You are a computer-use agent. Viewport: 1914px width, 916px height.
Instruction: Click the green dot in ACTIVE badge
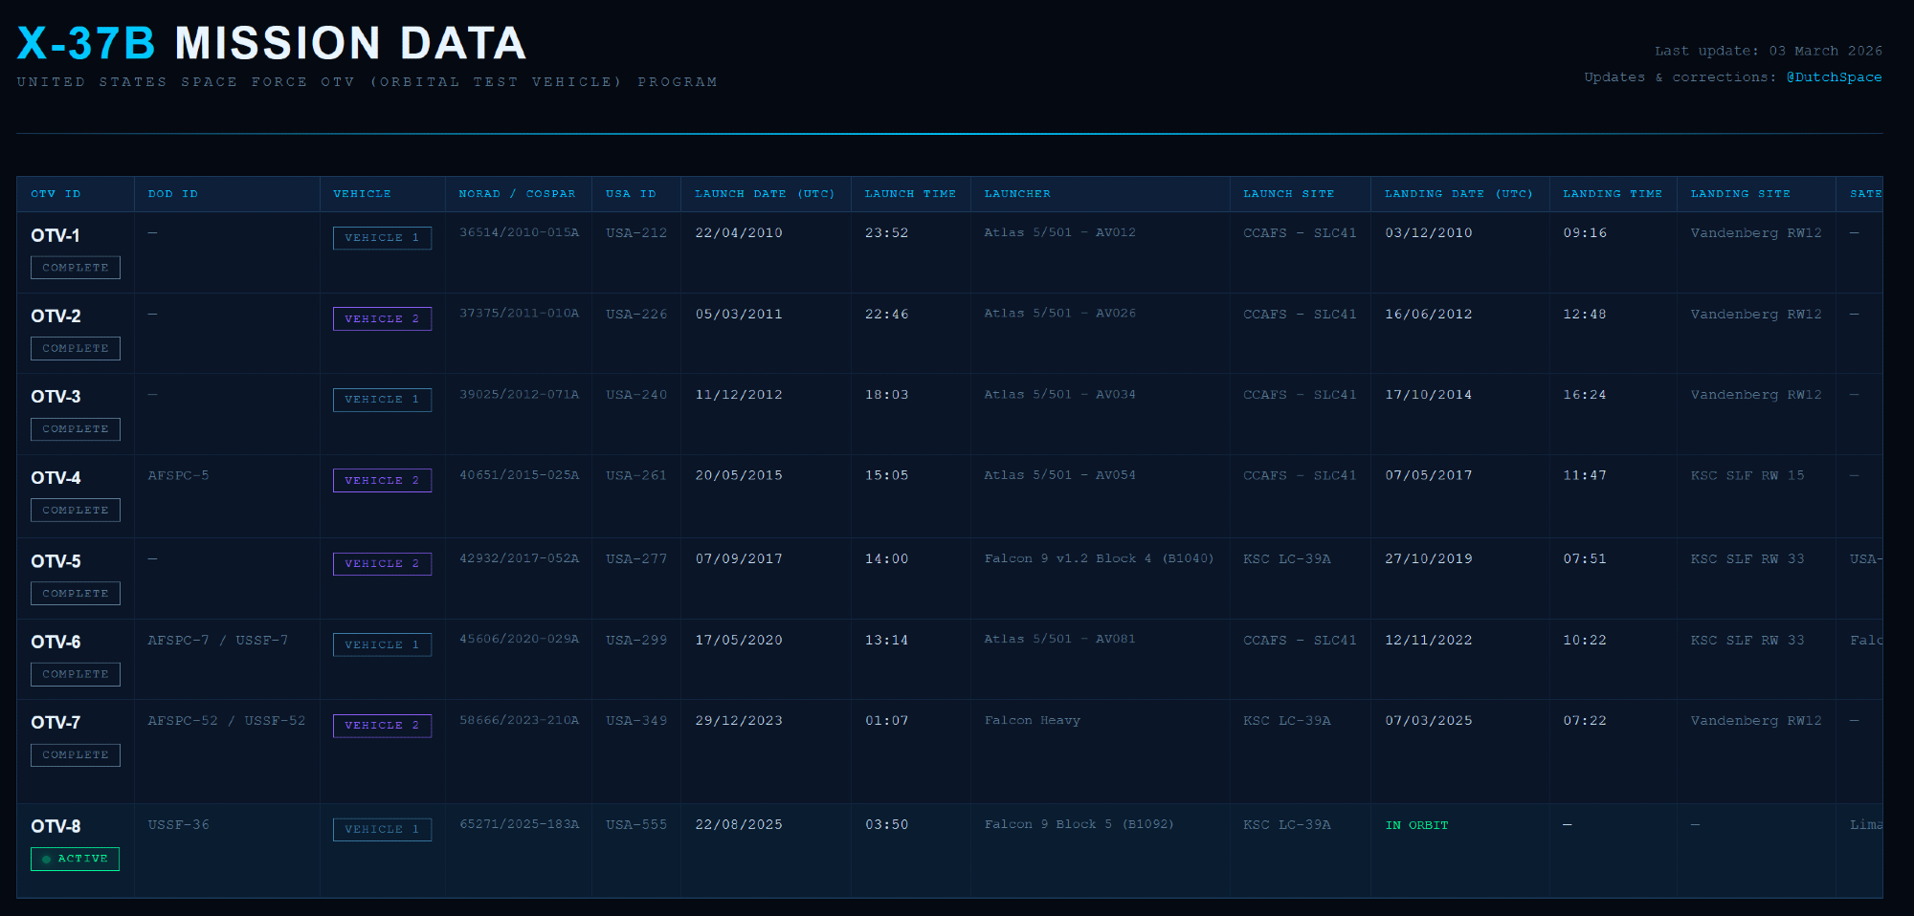click(x=46, y=860)
